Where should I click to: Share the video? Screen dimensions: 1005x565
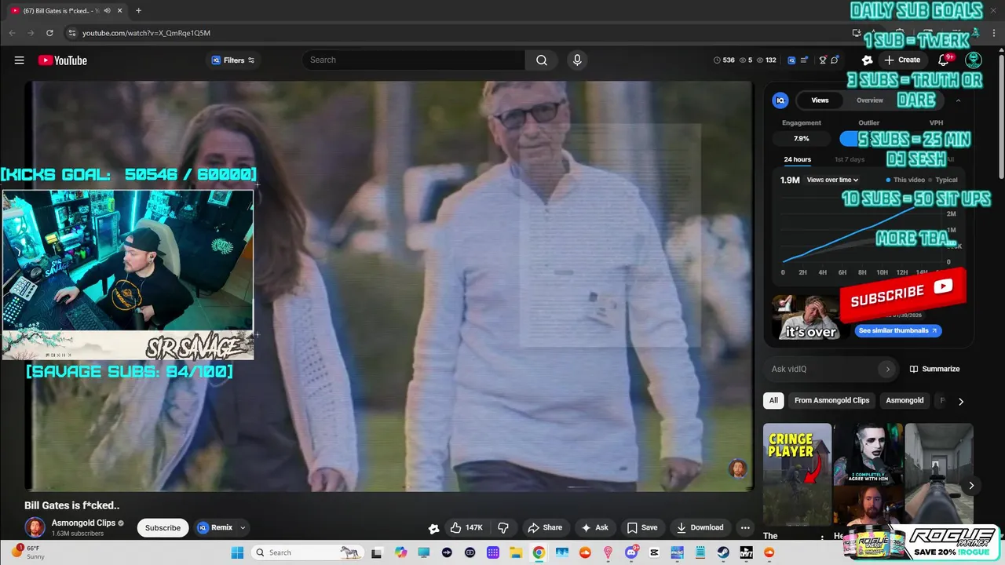(x=545, y=527)
